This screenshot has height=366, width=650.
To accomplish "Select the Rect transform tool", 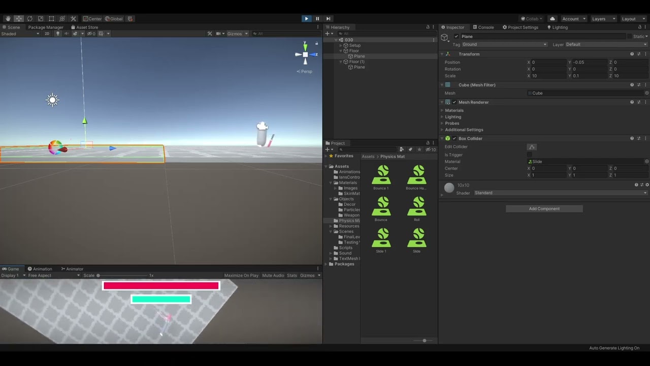I will (x=51, y=18).
